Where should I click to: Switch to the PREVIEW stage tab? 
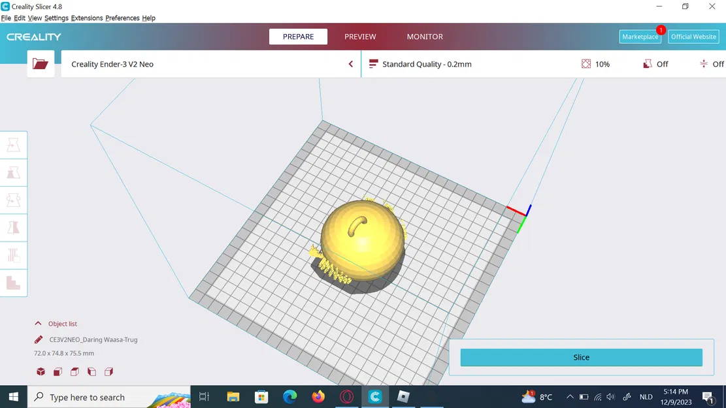[x=360, y=37]
